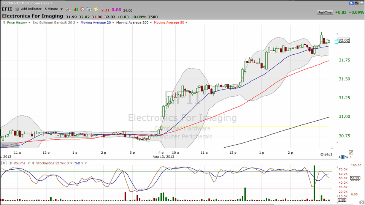This screenshot has height=205, width=365.
Task: Click the 70.0K volume axis label
Action: click(x=343, y=169)
